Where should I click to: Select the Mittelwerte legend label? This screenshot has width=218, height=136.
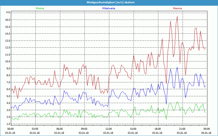pos(108,8)
